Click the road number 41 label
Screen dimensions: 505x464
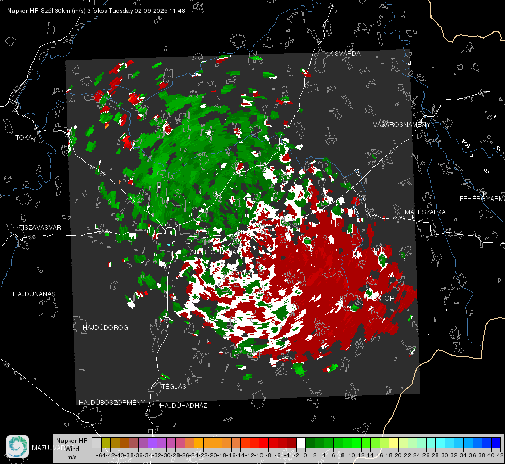click(x=392, y=150)
